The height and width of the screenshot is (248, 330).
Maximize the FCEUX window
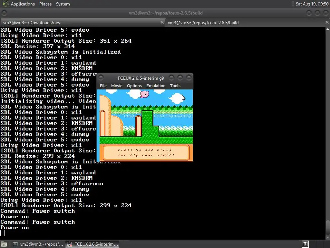(x=180, y=78)
